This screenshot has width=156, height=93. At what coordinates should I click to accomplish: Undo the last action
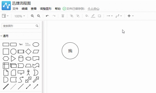[x=48, y=16]
